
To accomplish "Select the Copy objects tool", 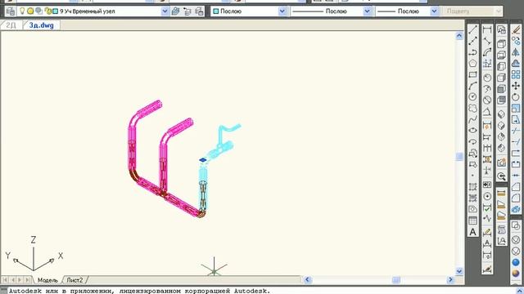I will click(516, 41).
